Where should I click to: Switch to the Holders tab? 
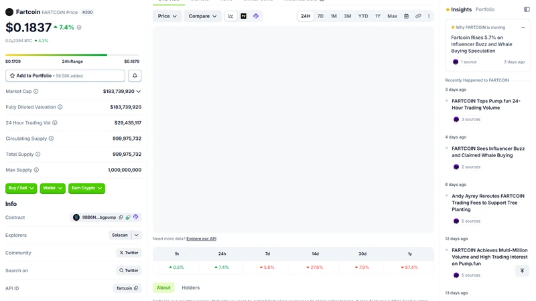pyautogui.click(x=191, y=288)
